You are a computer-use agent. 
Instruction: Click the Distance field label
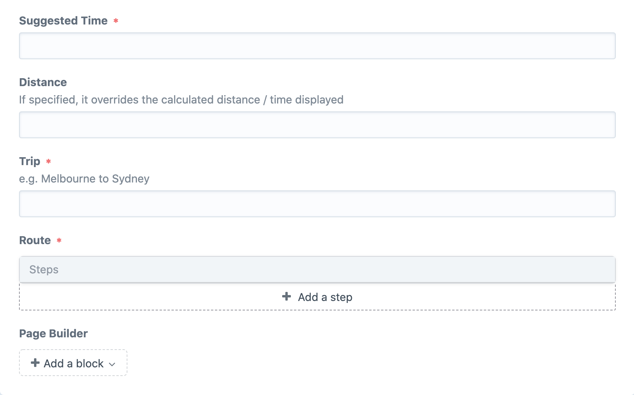tap(43, 82)
